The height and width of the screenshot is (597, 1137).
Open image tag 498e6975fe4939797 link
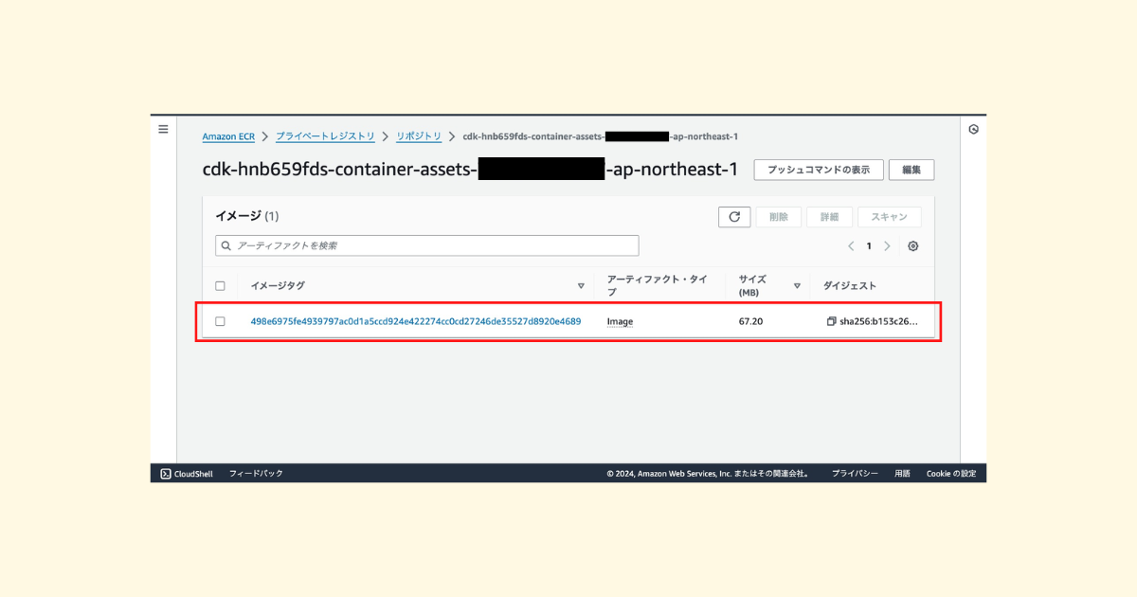[x=415, y=322]
